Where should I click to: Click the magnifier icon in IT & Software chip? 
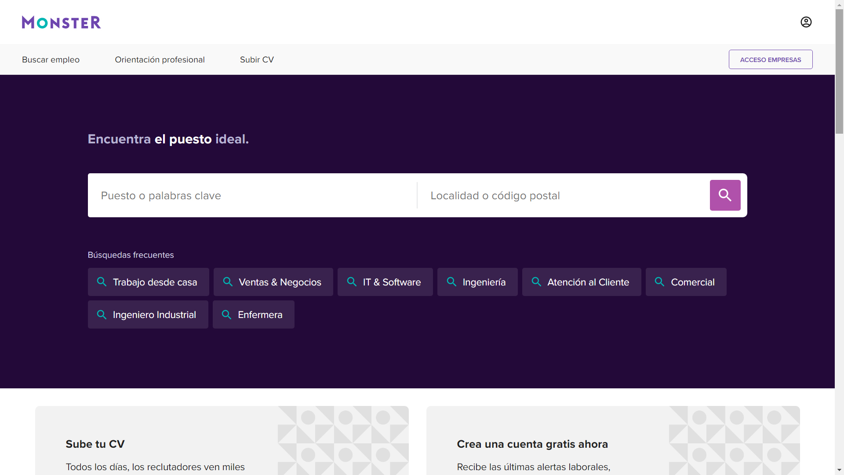[x=351, y=281]
